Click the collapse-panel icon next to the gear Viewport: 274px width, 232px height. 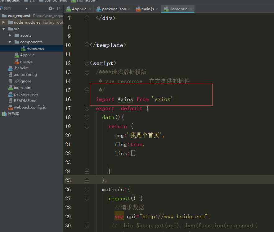tap(59, 8)
